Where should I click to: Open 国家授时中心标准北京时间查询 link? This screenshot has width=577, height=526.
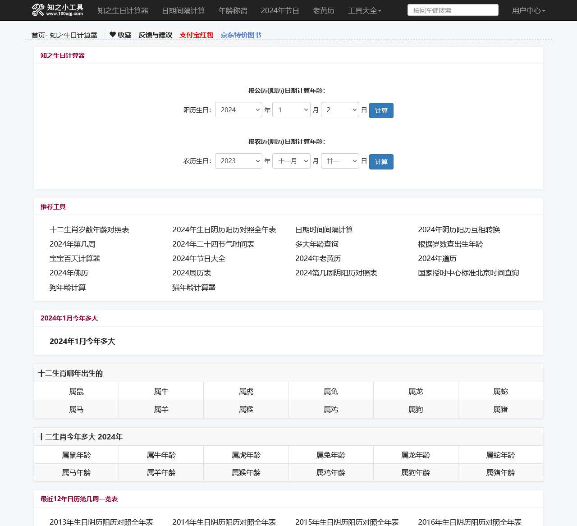[x=468, y=273]
